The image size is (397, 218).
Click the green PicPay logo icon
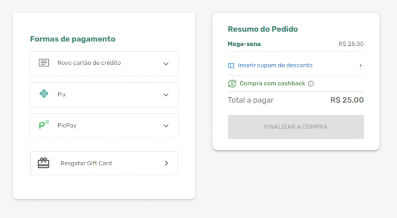44,125
